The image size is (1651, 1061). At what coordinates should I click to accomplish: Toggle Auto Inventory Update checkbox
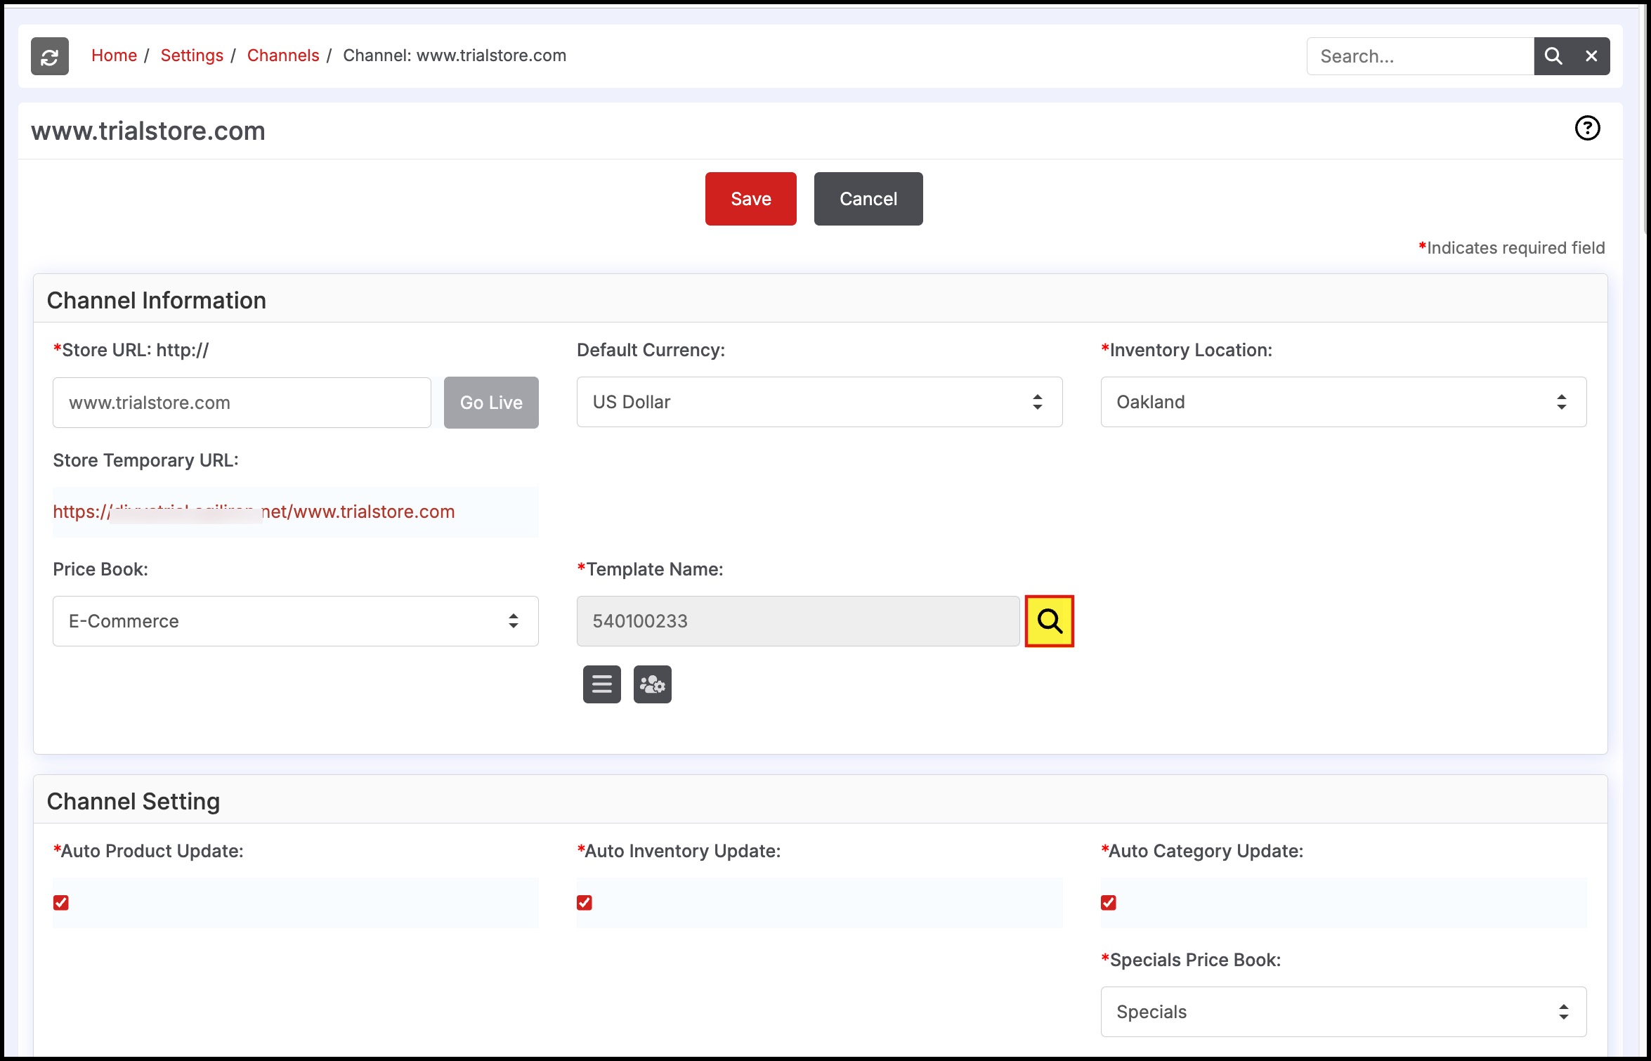(585, 903)
